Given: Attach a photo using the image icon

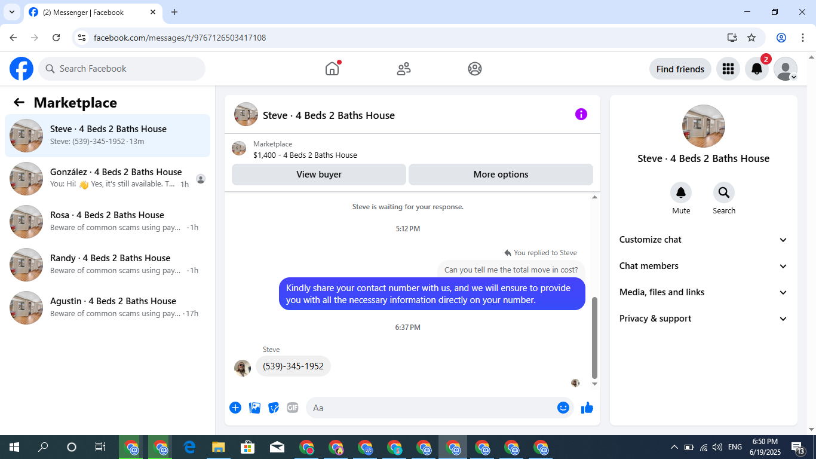Looking at the screenshot, I should [255, 408].
